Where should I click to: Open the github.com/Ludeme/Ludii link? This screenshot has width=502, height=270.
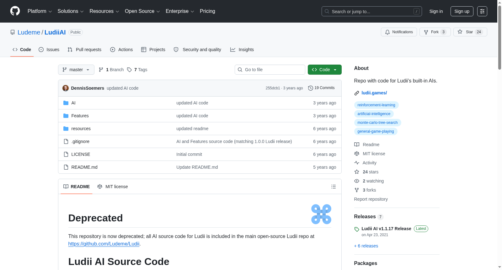click(x=104, y=244)
